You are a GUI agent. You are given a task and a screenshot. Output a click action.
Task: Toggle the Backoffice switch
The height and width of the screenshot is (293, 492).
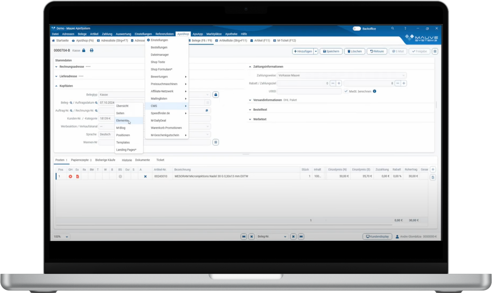[356, 28]
